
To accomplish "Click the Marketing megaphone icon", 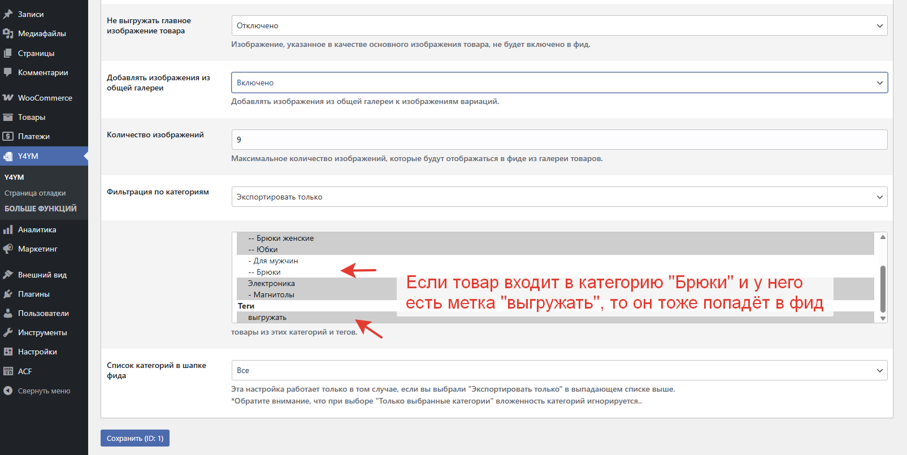I will [8, 249].
